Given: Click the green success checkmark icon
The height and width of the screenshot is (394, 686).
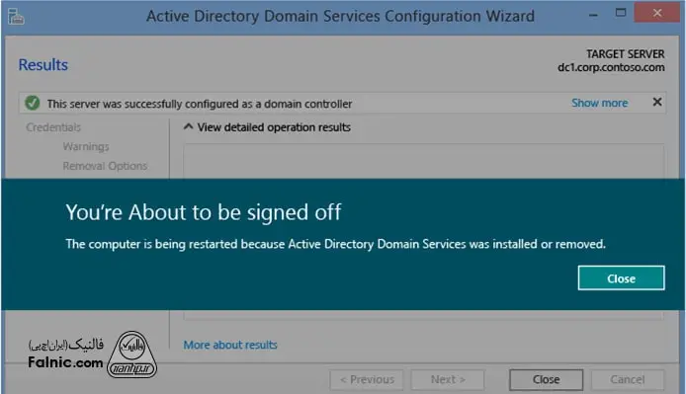Looking at the screenshot, I should click(x=33, y=103).
